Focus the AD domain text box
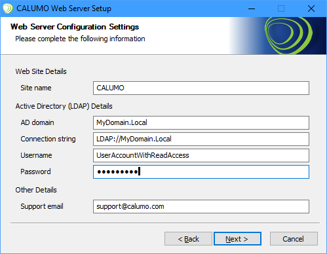327x254 pixels. coord(201,122)
